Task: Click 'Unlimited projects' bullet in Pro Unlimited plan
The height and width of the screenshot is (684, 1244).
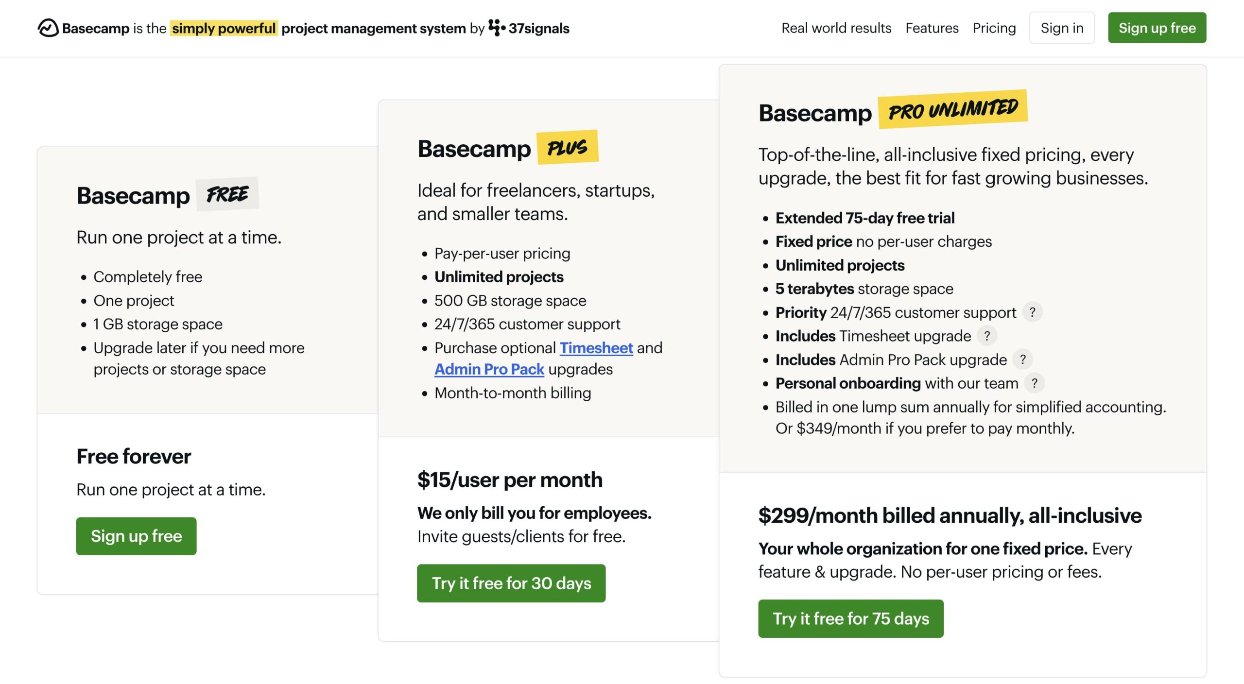Action: [840, 265]
